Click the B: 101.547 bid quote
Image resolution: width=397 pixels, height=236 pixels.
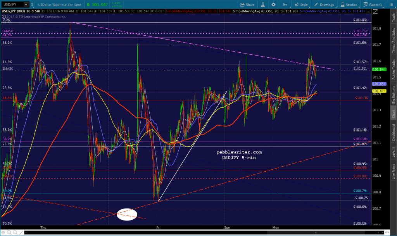tap(97, 5)
